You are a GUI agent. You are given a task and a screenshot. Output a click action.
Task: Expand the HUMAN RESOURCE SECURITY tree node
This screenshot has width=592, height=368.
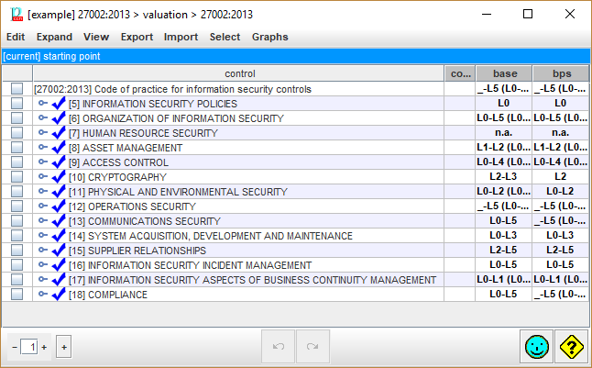click(x=43, y=133)
